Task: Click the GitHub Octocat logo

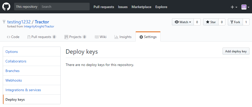Action: (6, 7)
